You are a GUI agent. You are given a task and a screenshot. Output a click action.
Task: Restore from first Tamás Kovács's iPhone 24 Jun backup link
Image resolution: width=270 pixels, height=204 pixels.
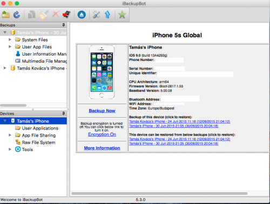[x=180, y=121]
